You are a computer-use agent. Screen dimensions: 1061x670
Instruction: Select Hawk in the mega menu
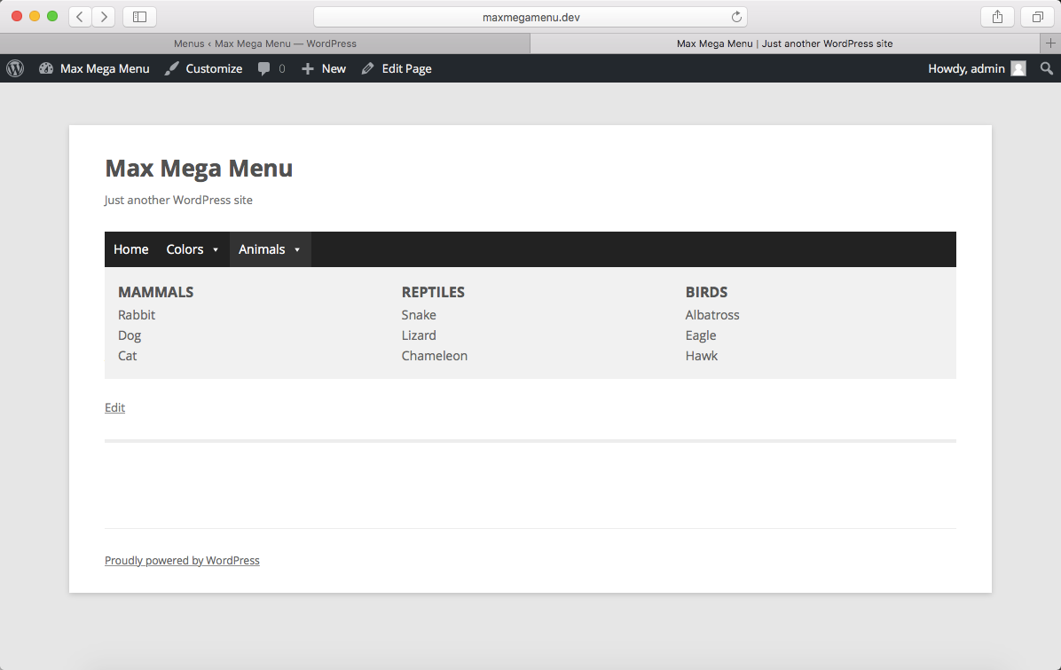point(702,355)
